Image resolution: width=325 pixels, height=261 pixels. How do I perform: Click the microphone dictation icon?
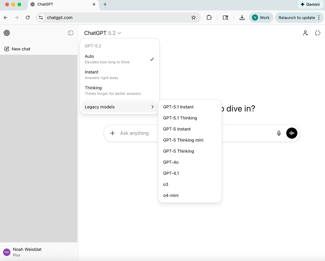click(279, 133)
